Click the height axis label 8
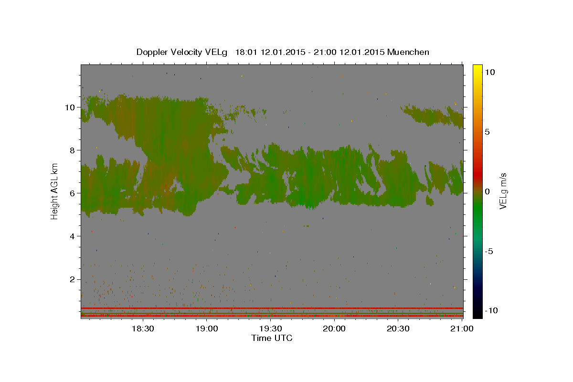This screenshot has width=573, height=382. click(73, 150)
